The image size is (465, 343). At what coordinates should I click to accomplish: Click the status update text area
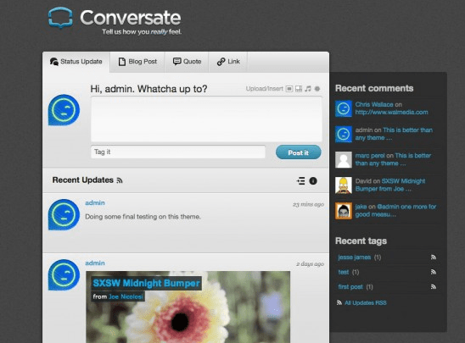(x=206, y=119)
